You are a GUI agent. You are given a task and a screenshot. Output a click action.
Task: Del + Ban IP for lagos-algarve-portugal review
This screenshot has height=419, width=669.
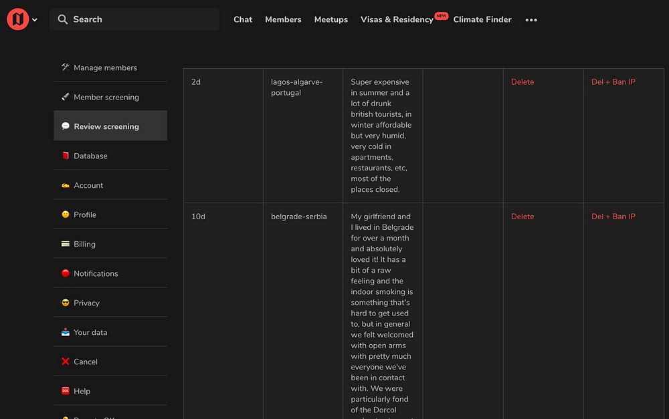pos(613,82)
